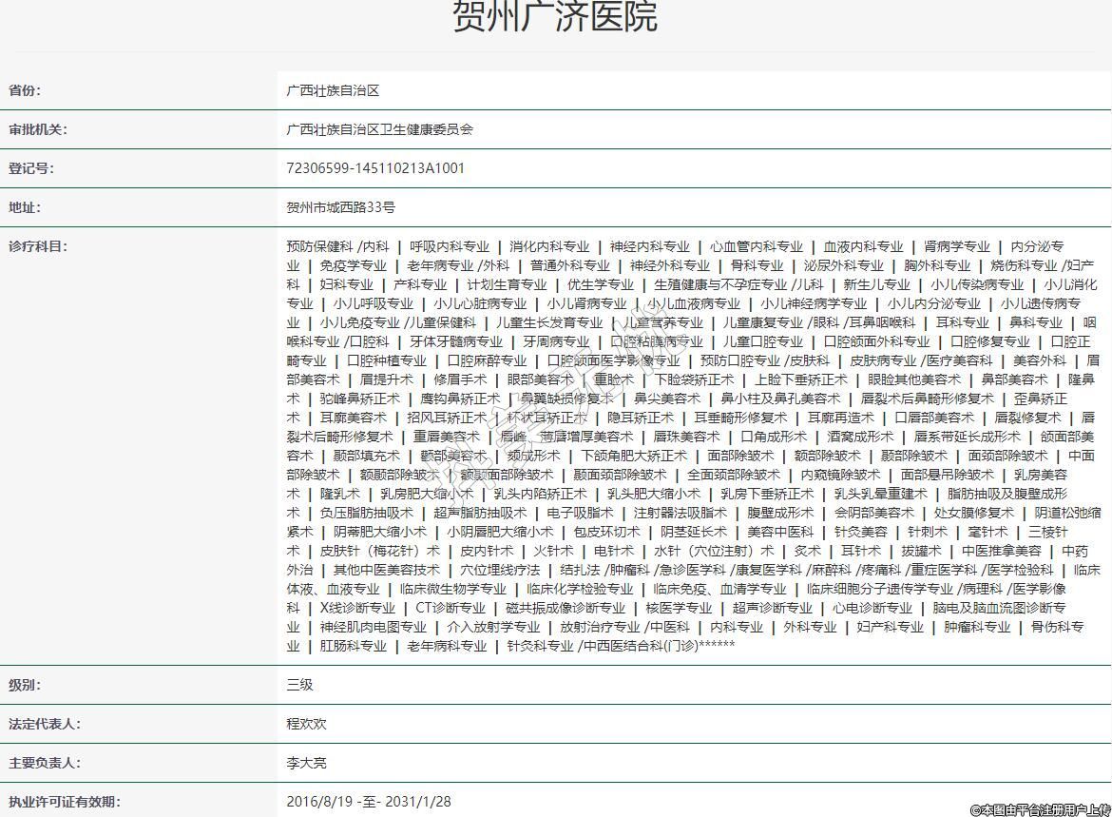Click the first department entry 预防保健科
The width and height of the screenshot is (1112, 817).
[319, 246]
